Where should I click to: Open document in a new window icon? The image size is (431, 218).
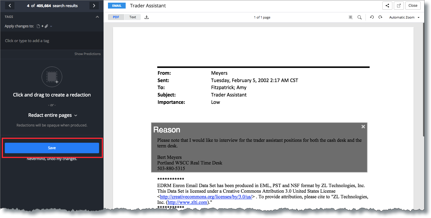(x=399, y=6)
